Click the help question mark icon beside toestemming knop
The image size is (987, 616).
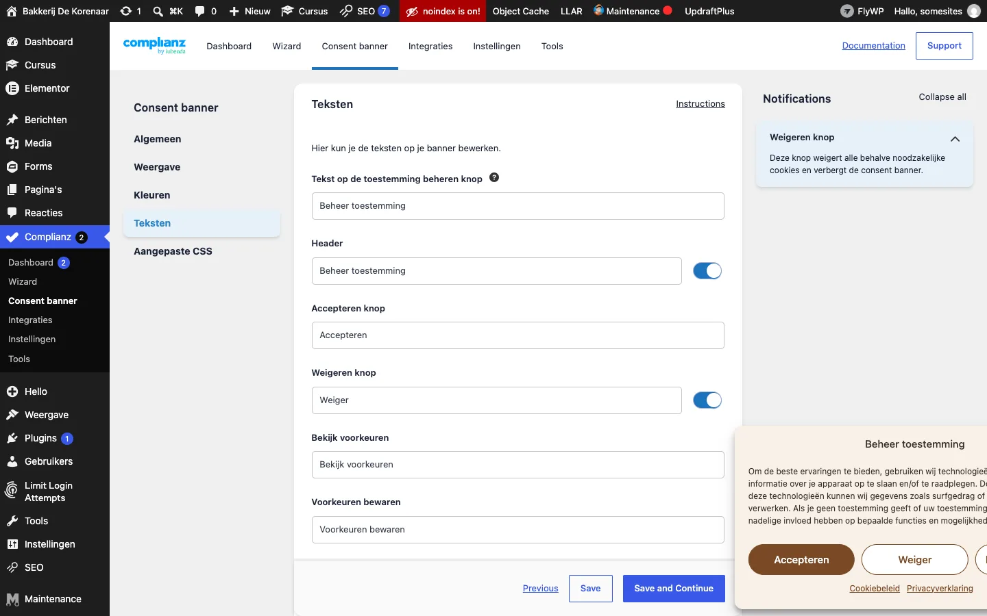coord(494,177)
